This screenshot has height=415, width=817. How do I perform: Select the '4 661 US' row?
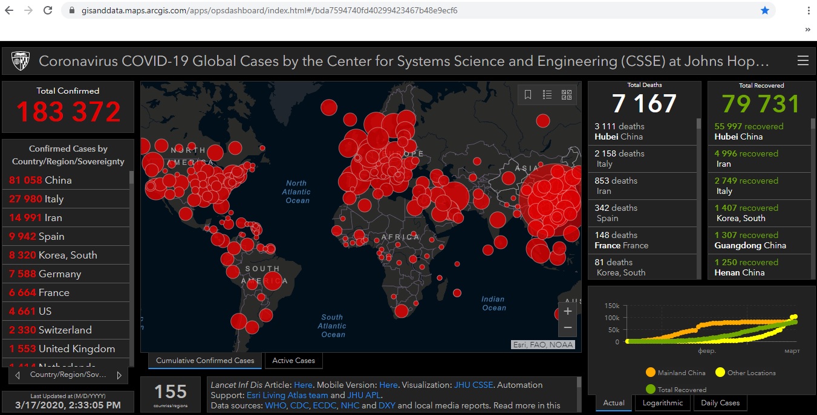click(66, 311)
